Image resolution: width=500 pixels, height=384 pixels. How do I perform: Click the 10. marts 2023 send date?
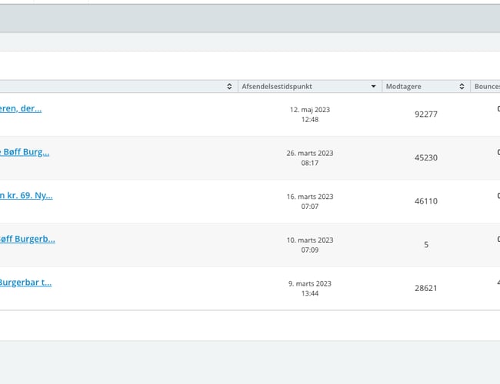[310, 245]
